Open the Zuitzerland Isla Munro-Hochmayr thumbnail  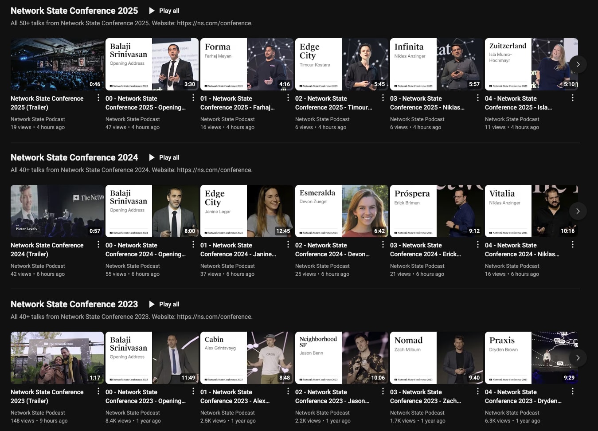[x=532, y=64]
